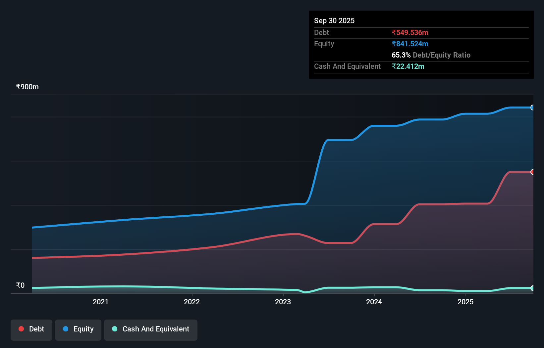Click the red Debt legend dot

pos(21,329)
